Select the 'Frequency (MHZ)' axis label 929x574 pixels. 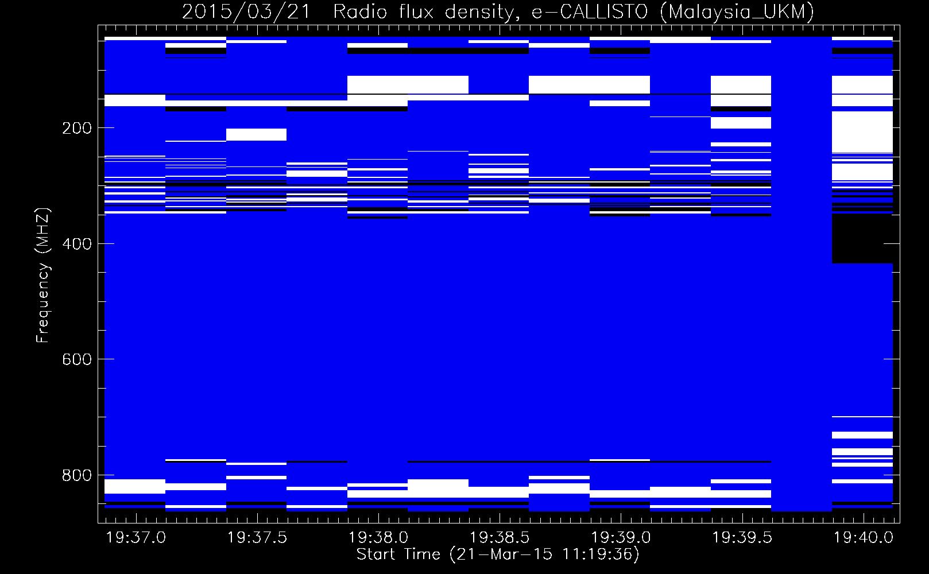point(43,275)
